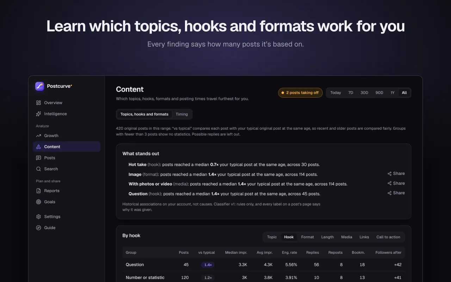Image resolution: width=451 pixels, height=282 pixels.
Task: Open Overview via its grid icon
Action: pyautogui.click(x=38, y=103)
